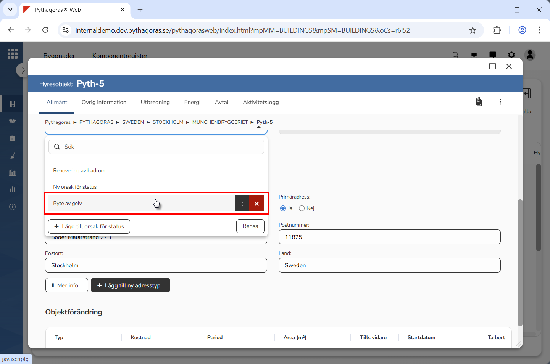Image resolution: width=550 pixels, height=364 pixels.
Task: Select the Nej radio for Primäradress
Action: pos(302,208)
